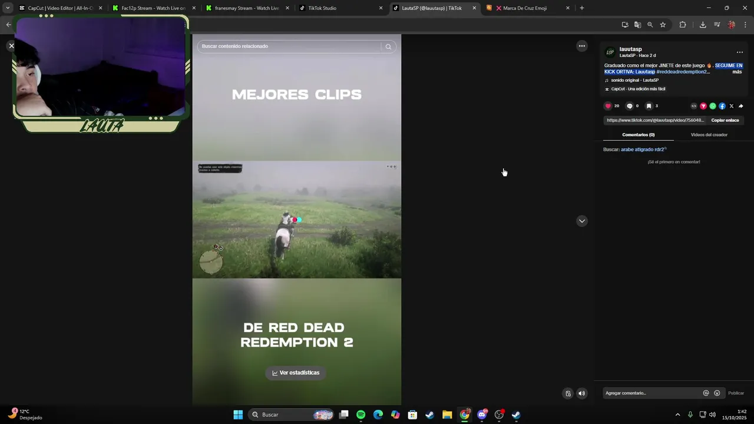This screenshot has width=754, height=424.
Task: Open a new browser tab
Action: click(582, 8)
